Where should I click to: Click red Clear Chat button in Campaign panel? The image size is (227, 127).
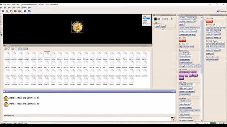pos(182,41)
